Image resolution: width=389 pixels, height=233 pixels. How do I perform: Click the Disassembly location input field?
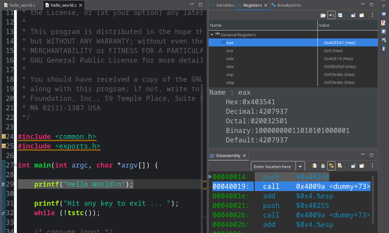[x=273, y=167]
